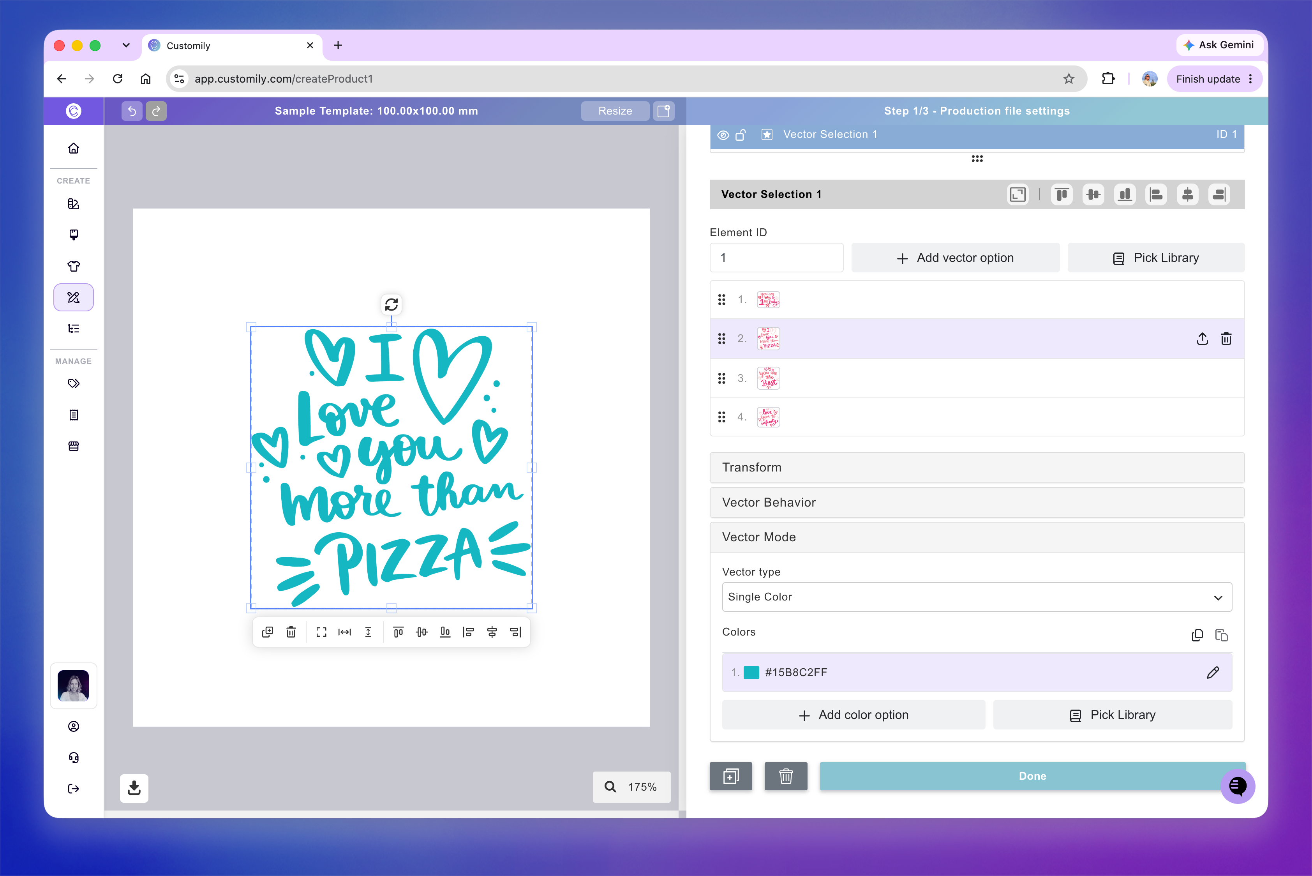This screenshot has height=876, width=1312.
Task: Click the Resize button
Action: point(615,111)
